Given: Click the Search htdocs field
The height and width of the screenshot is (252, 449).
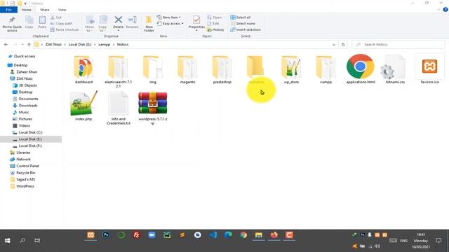Looking at the screenshot, I should click(x=398, y=45).
